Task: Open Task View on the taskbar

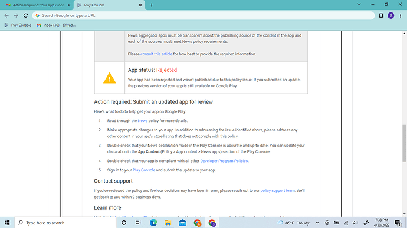Action: point(138,223)
